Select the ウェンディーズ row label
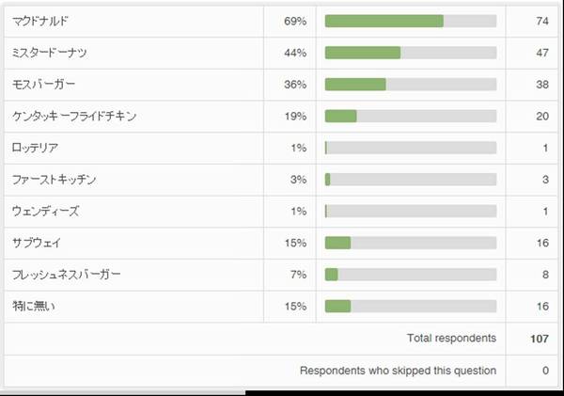 point(45,212)
